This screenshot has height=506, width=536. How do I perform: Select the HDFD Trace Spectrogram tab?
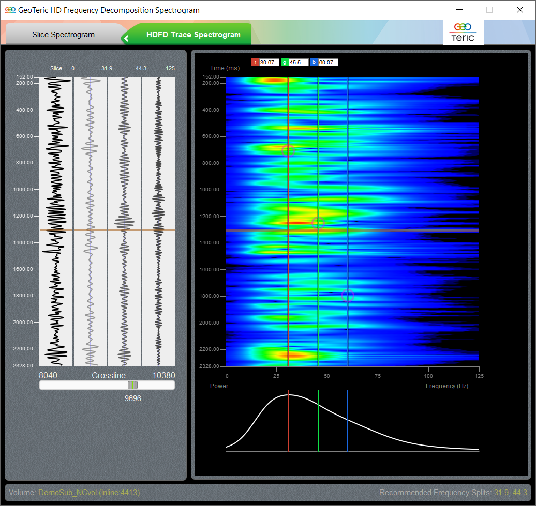193,34
